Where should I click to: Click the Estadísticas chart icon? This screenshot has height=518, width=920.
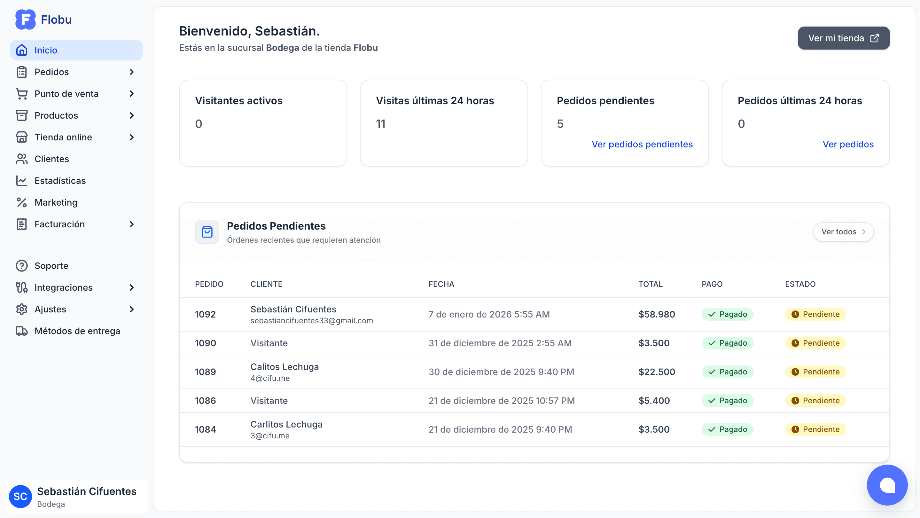(21, 181)
